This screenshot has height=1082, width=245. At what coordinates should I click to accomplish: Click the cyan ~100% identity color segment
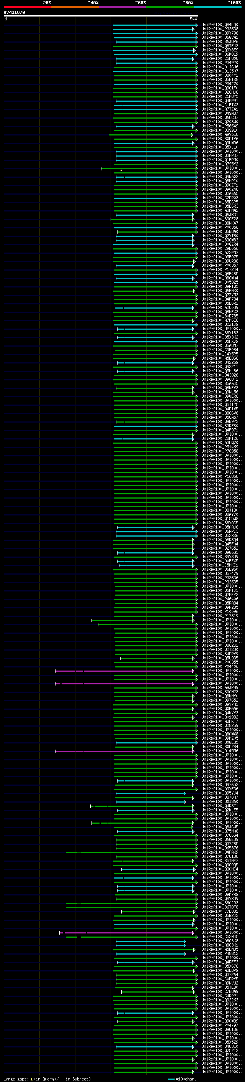coord(217,7)
